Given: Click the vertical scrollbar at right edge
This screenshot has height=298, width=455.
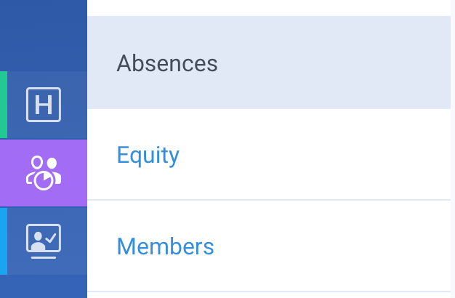Looking at the screenshot, I should click(453, 149).
